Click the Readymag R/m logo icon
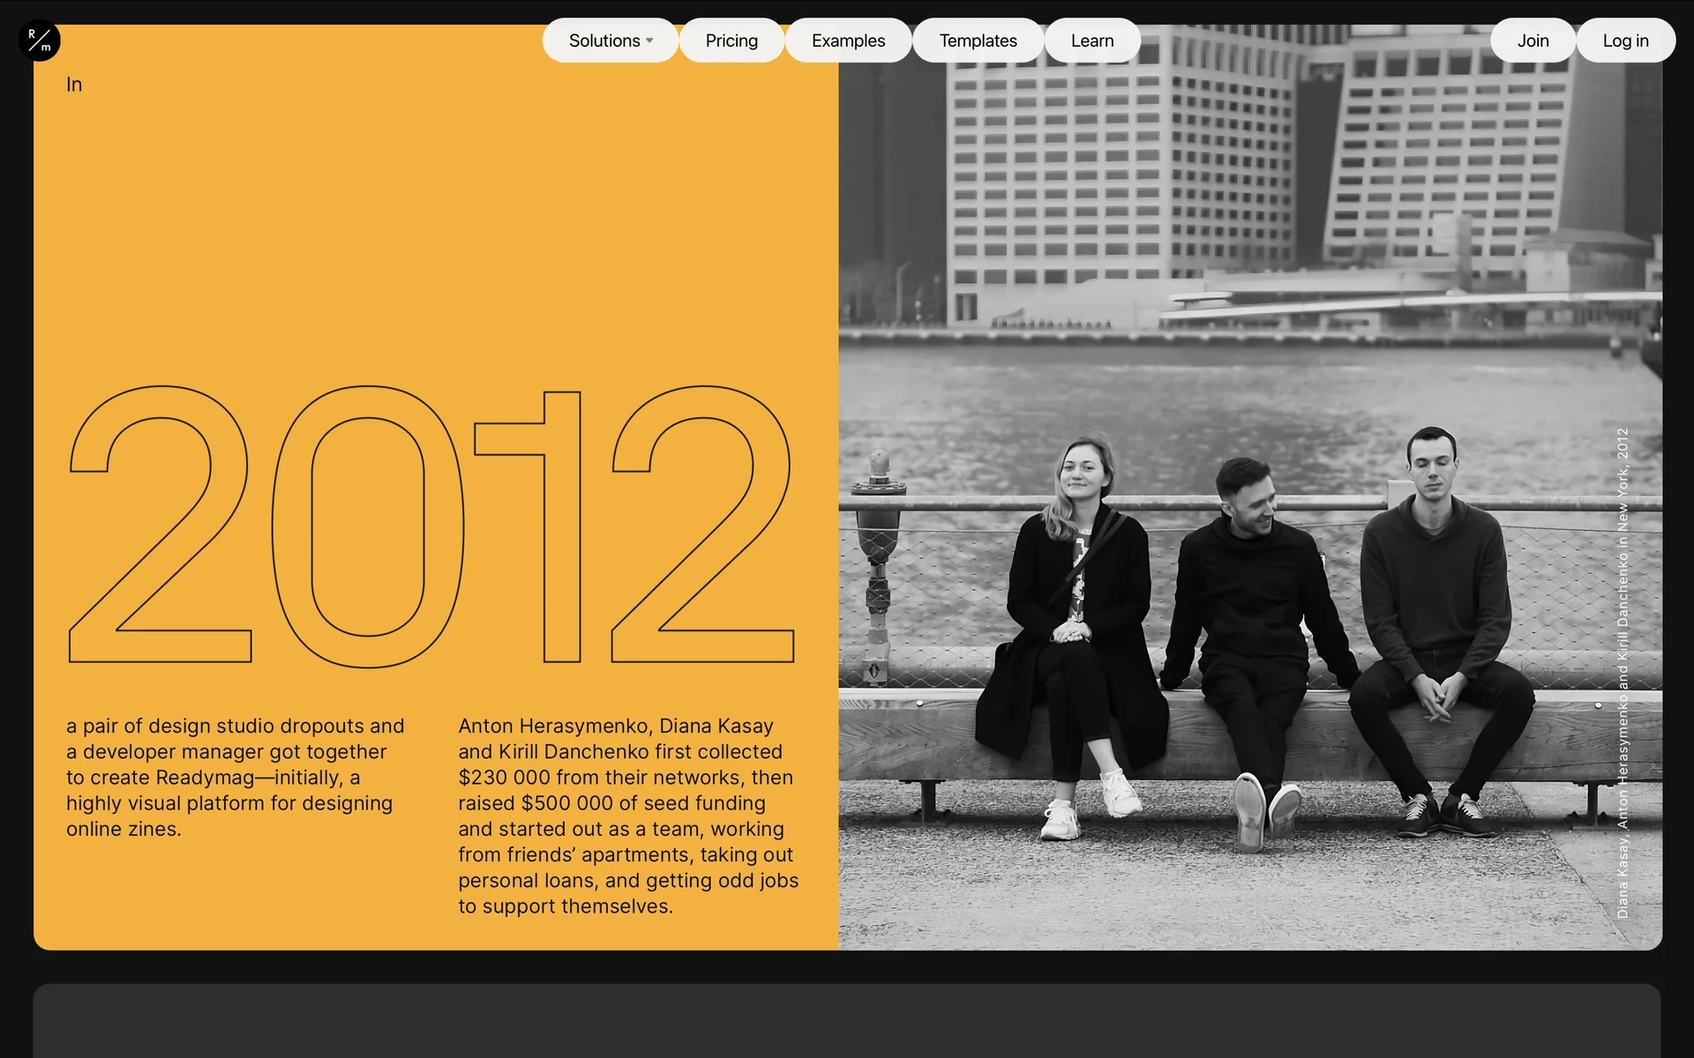Screen dimensions: 1694x1058 pyautogui.click(x=40, y=41)
